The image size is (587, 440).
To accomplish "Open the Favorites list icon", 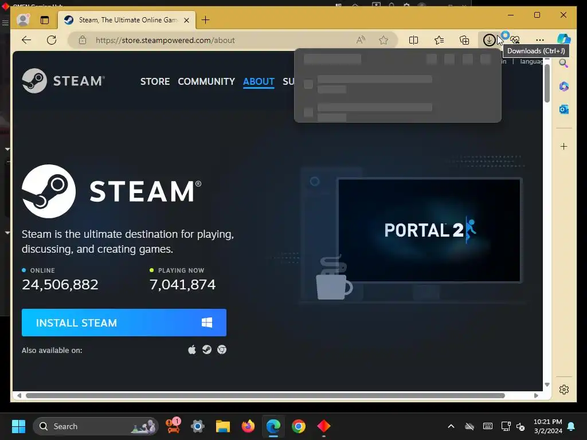I will click(x=439, y=40).
